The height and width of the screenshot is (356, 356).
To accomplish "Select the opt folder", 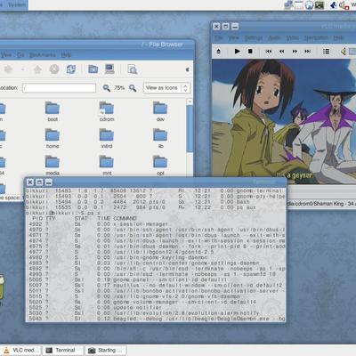I will (x=160, y=166).
